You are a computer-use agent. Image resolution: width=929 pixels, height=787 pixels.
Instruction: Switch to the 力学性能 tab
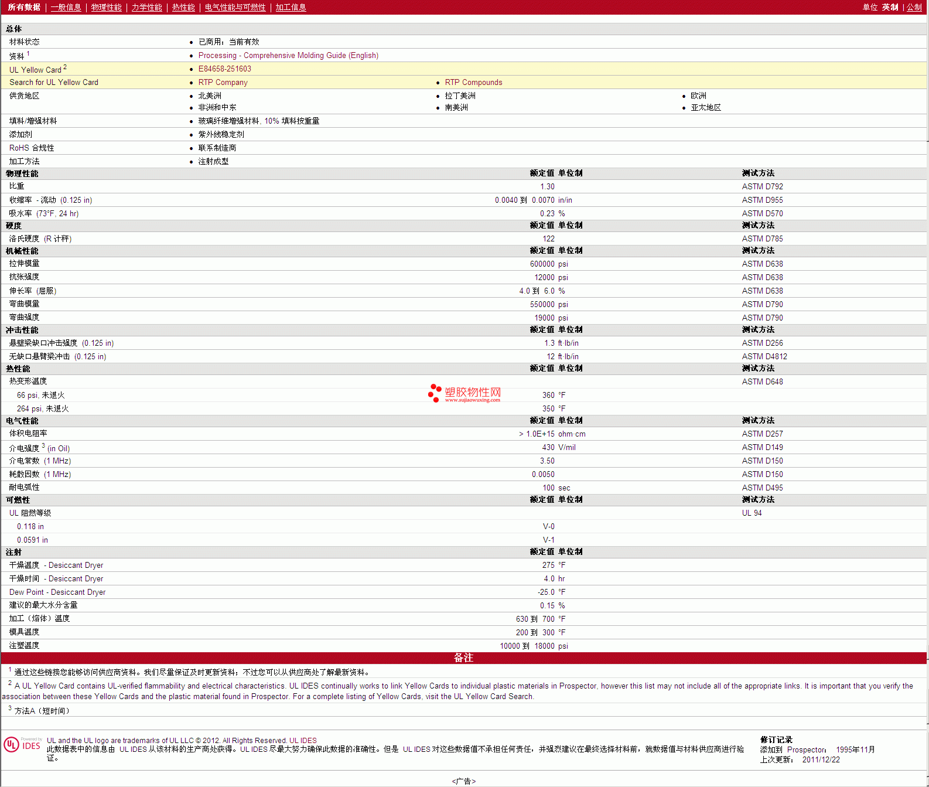click(146, 7)
